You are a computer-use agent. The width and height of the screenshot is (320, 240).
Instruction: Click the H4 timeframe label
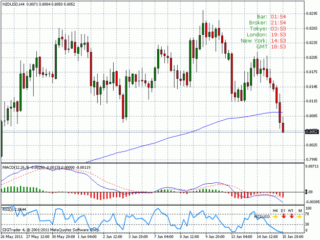tap(275, 210)
